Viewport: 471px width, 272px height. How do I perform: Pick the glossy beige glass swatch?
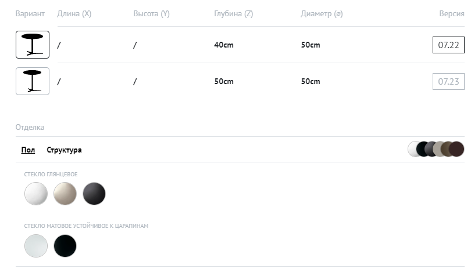(65, 194)
